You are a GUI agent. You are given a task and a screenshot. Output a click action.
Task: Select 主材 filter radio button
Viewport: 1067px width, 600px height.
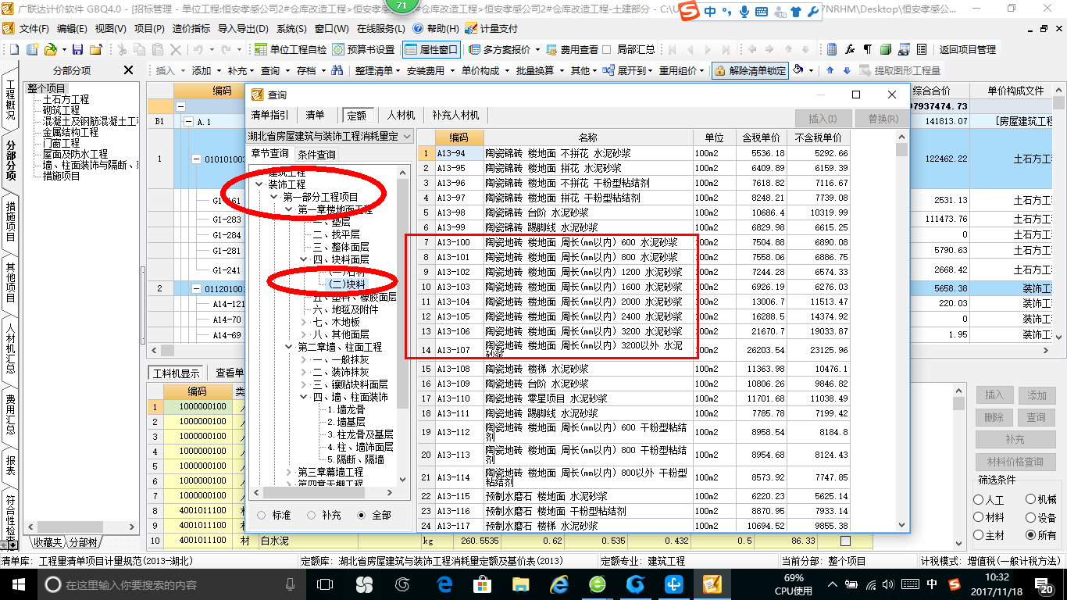(979, 535)
